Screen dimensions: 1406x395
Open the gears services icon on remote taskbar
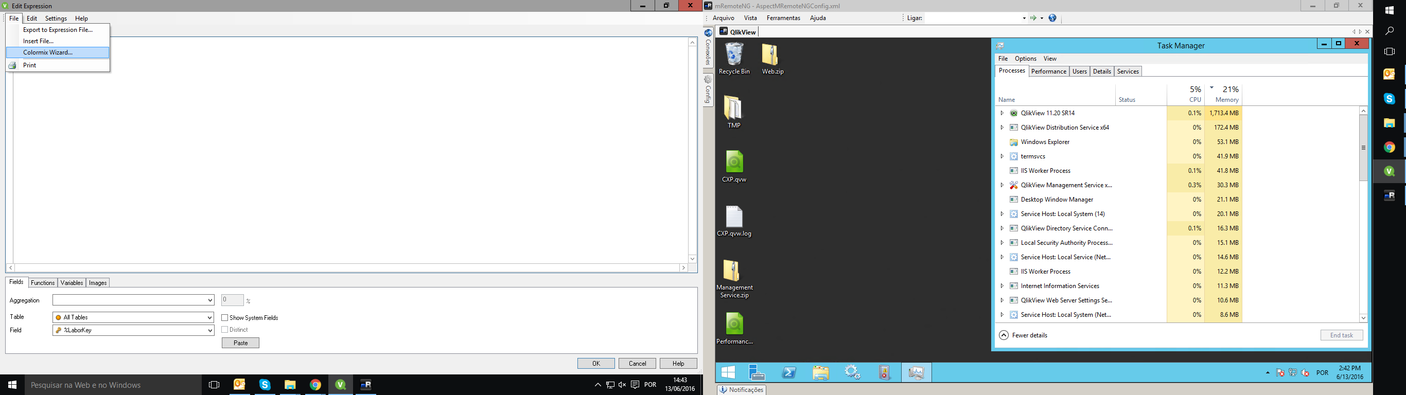[x=852, y=373]
